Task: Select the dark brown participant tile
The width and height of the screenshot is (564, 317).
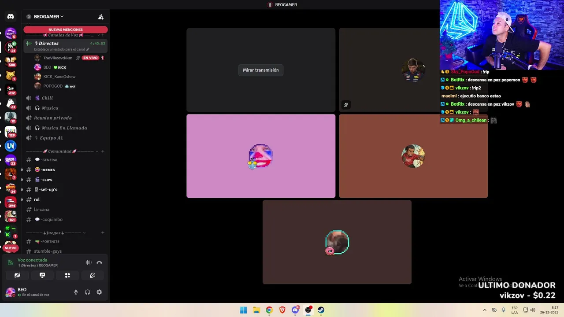Action: [x=337, y=242]
